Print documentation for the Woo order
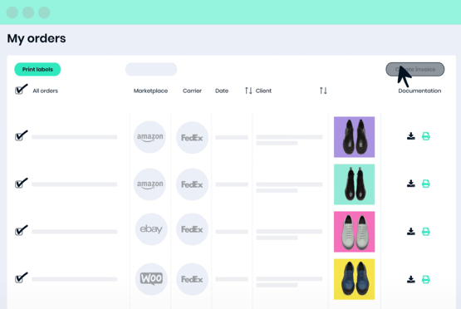 426,279
